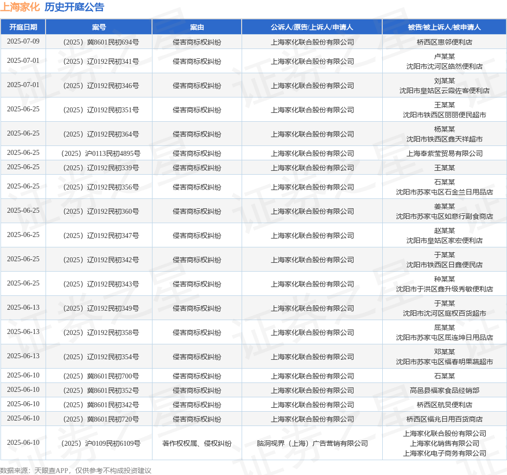
Task: Click case number 辽0192民初339号
Action: pos(101,168)
